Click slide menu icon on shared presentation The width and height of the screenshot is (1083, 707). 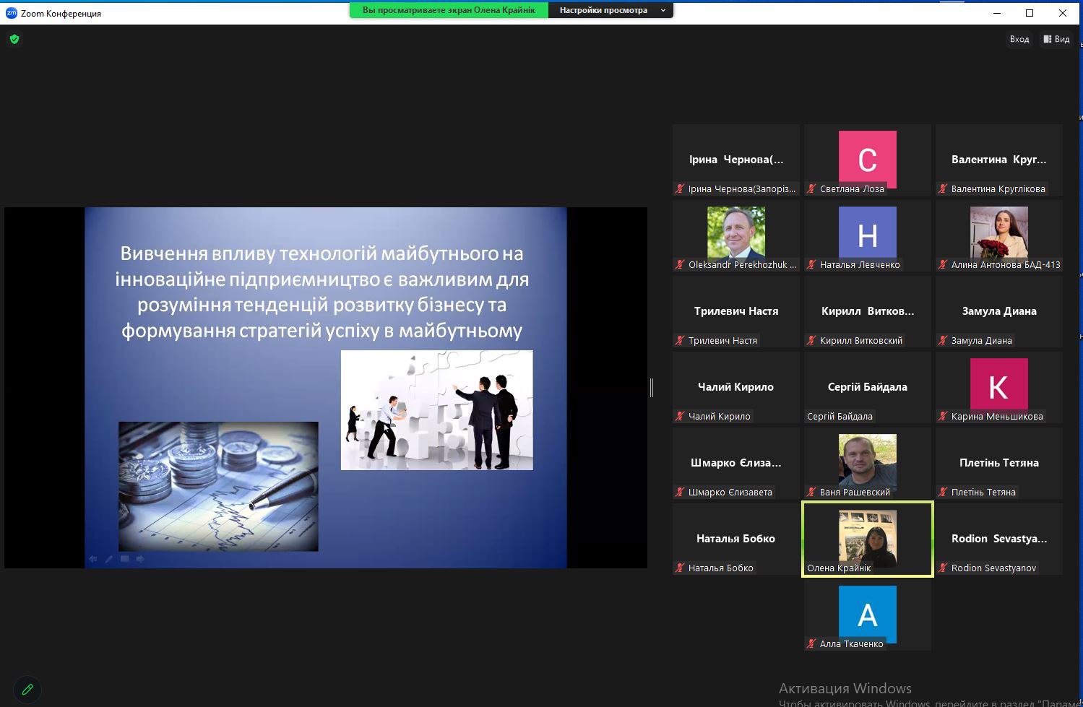coord(124,559)
